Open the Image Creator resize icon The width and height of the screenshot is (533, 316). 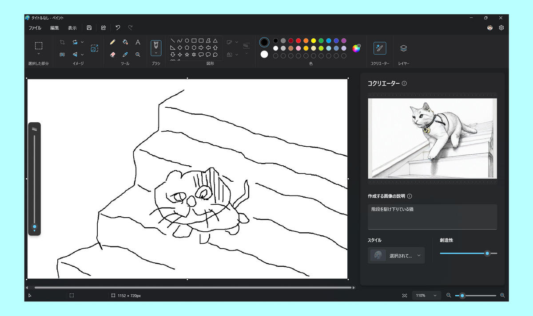click(95, 48)
